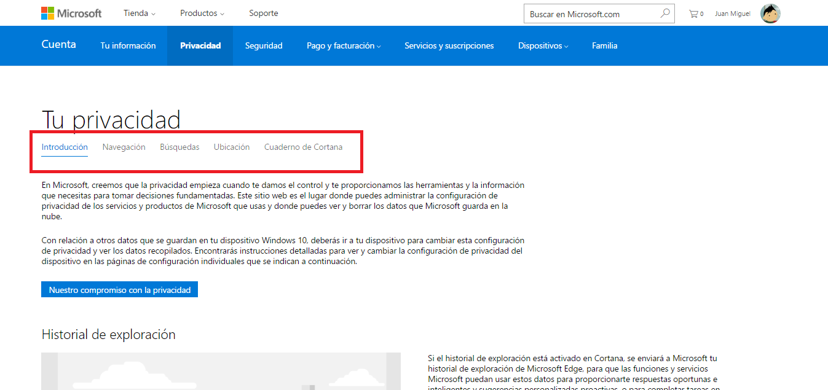The height and width of the screenshot is (390, 828).
Task: Expand the Tienda dropdown menu
Action: coord(139,13)
